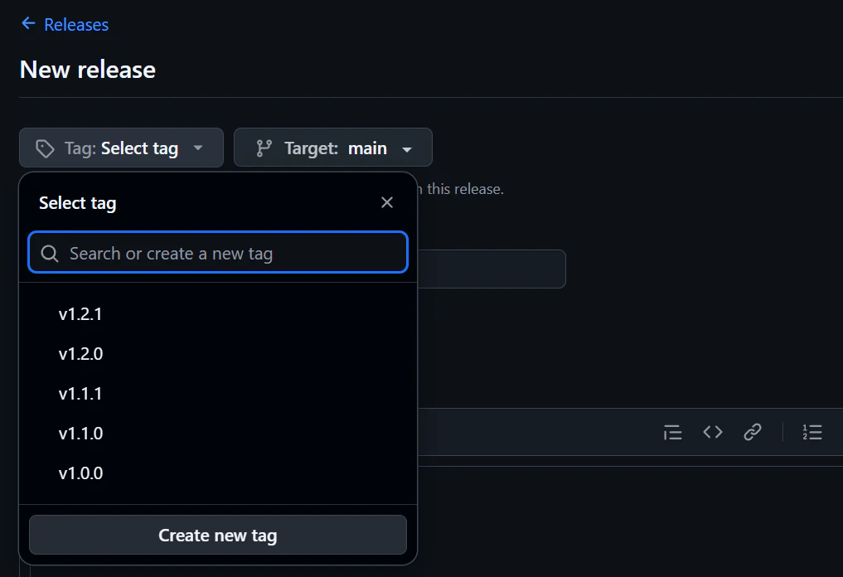Image resolution: width=843 pixels, height=577 pixels.
Task: Open the Releases link
Action: point(75,25)
